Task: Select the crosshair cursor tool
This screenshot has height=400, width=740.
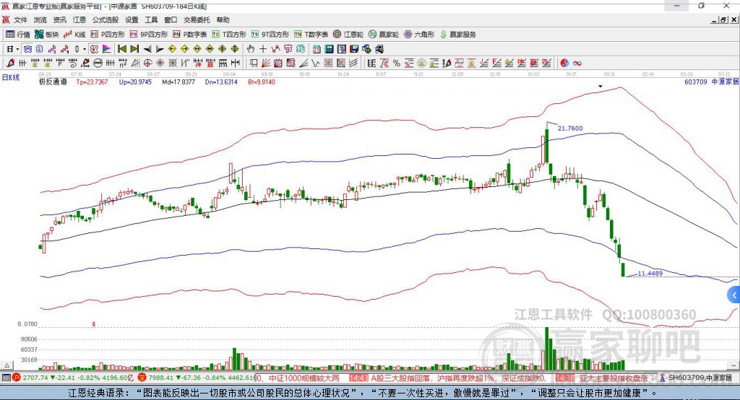Action: [263, 49]
